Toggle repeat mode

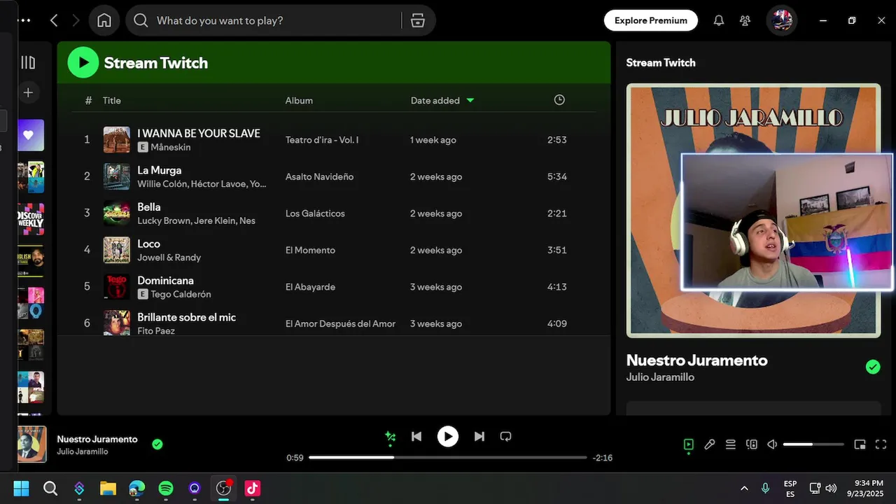[505, 437]
